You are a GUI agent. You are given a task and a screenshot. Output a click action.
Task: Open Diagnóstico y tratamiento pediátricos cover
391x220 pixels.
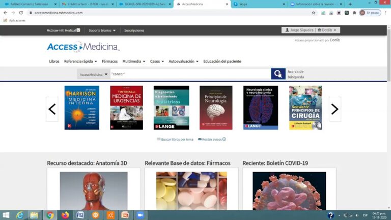tap(171, 108)
